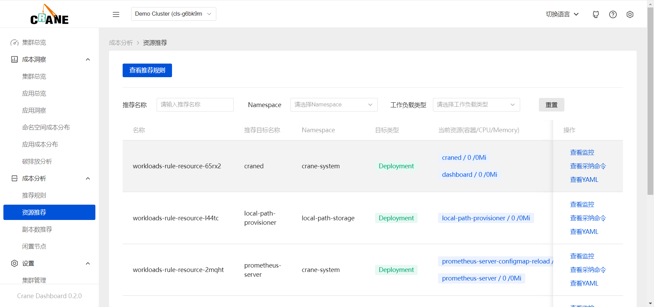The width and height of the screenshot is (654, 307).
Task: Click 成本分析 breadcrumb link
Action: [121, 43]
